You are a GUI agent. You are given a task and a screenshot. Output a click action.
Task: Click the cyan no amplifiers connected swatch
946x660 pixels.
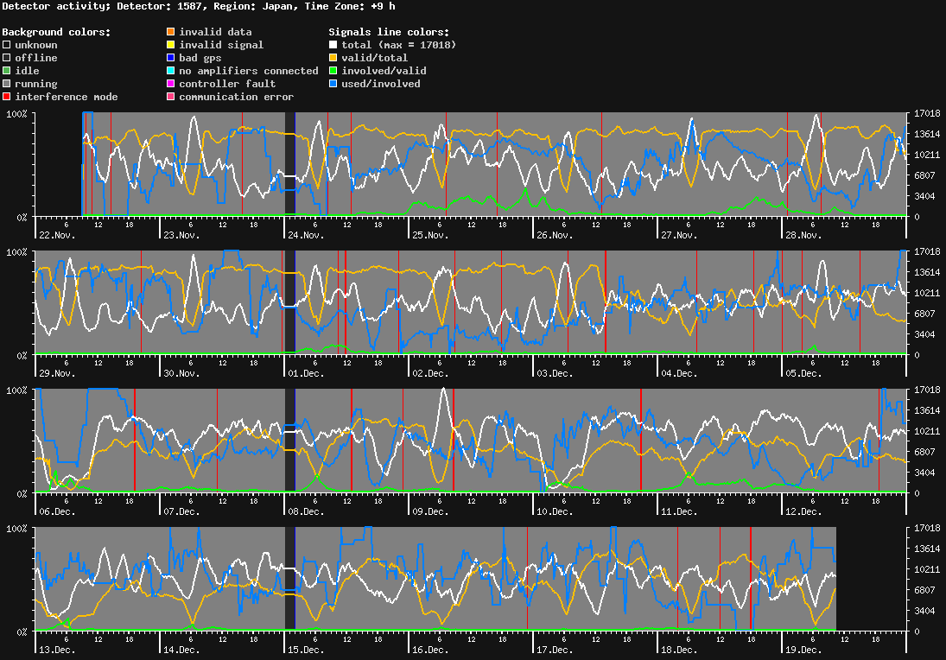(x=171, y=71)
